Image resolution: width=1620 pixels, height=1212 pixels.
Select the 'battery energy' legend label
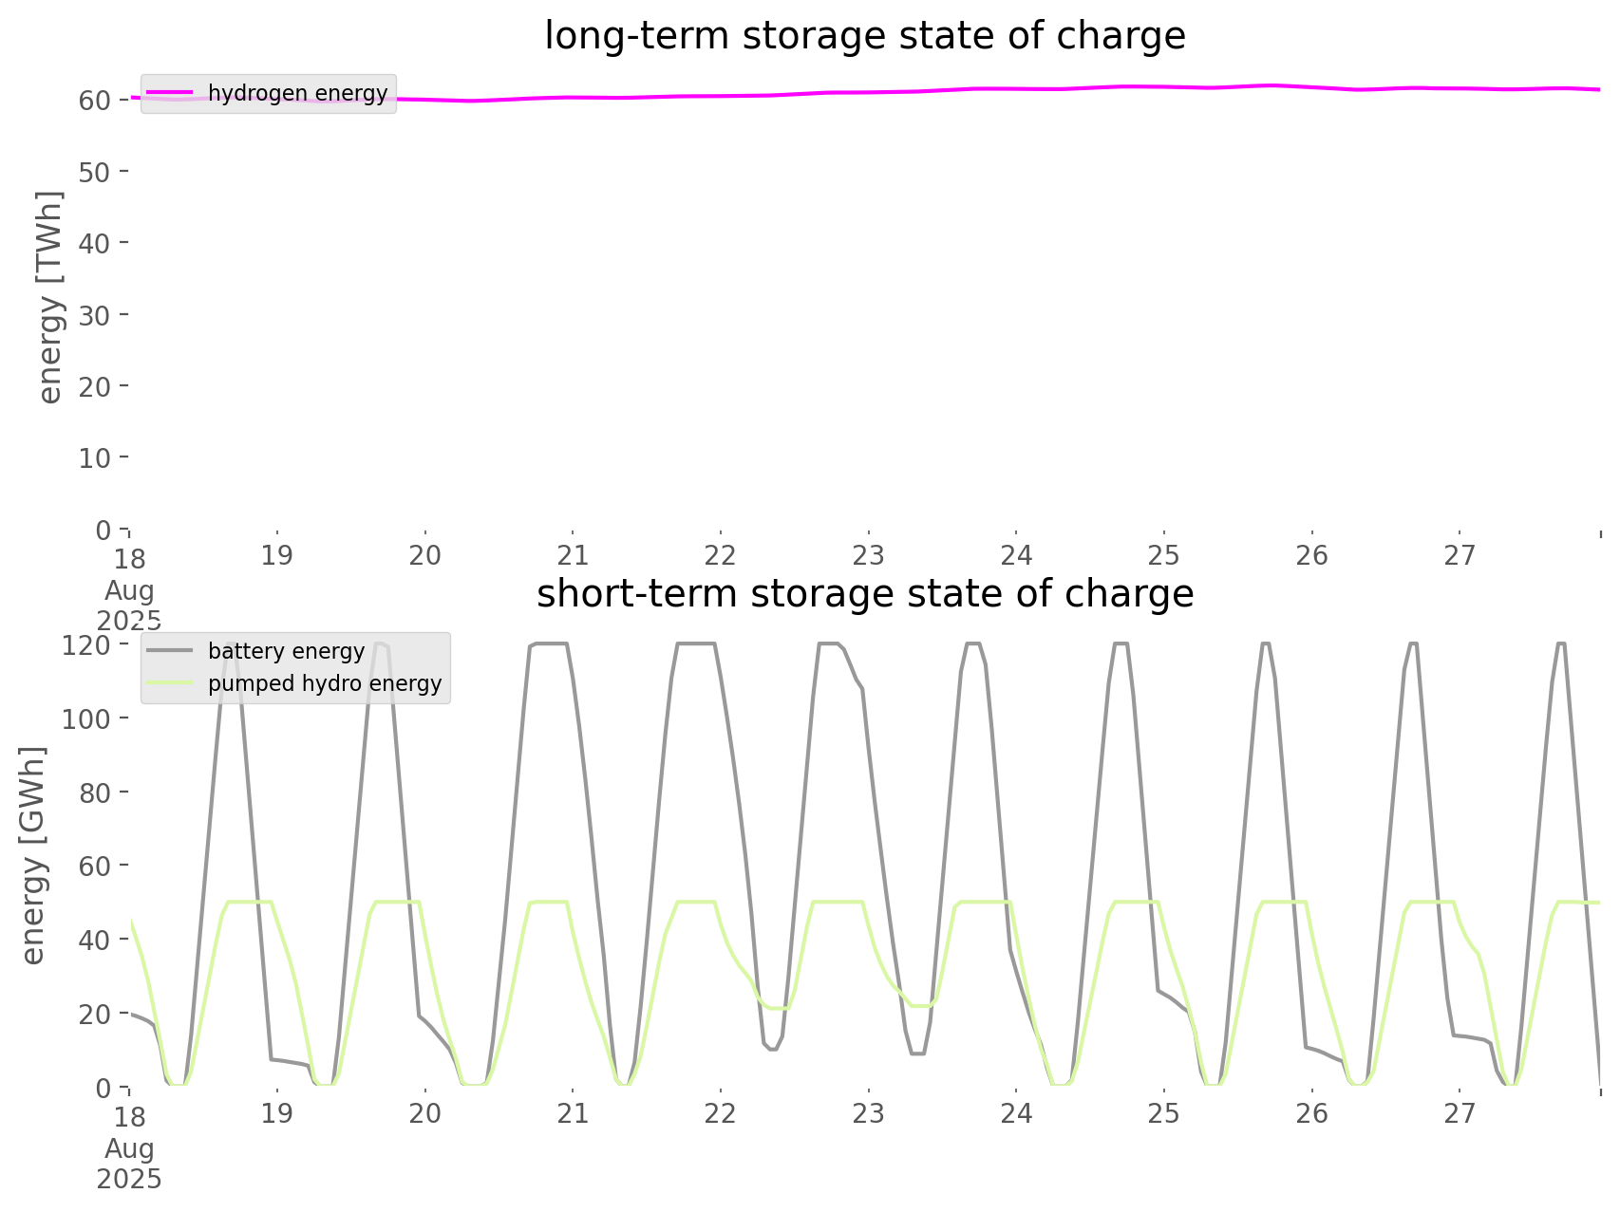click(x=286, y=651)
